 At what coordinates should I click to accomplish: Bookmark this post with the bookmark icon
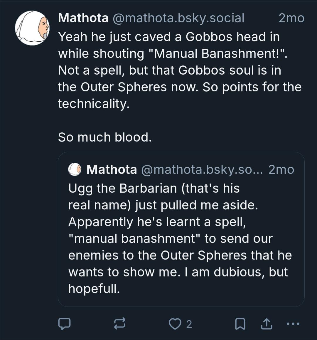tap(240, 324)
